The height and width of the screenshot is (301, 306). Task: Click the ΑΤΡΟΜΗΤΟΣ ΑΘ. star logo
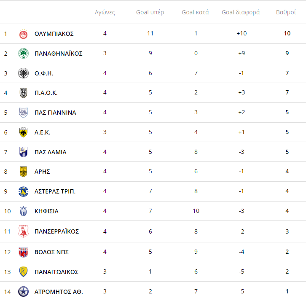point(24,292)
